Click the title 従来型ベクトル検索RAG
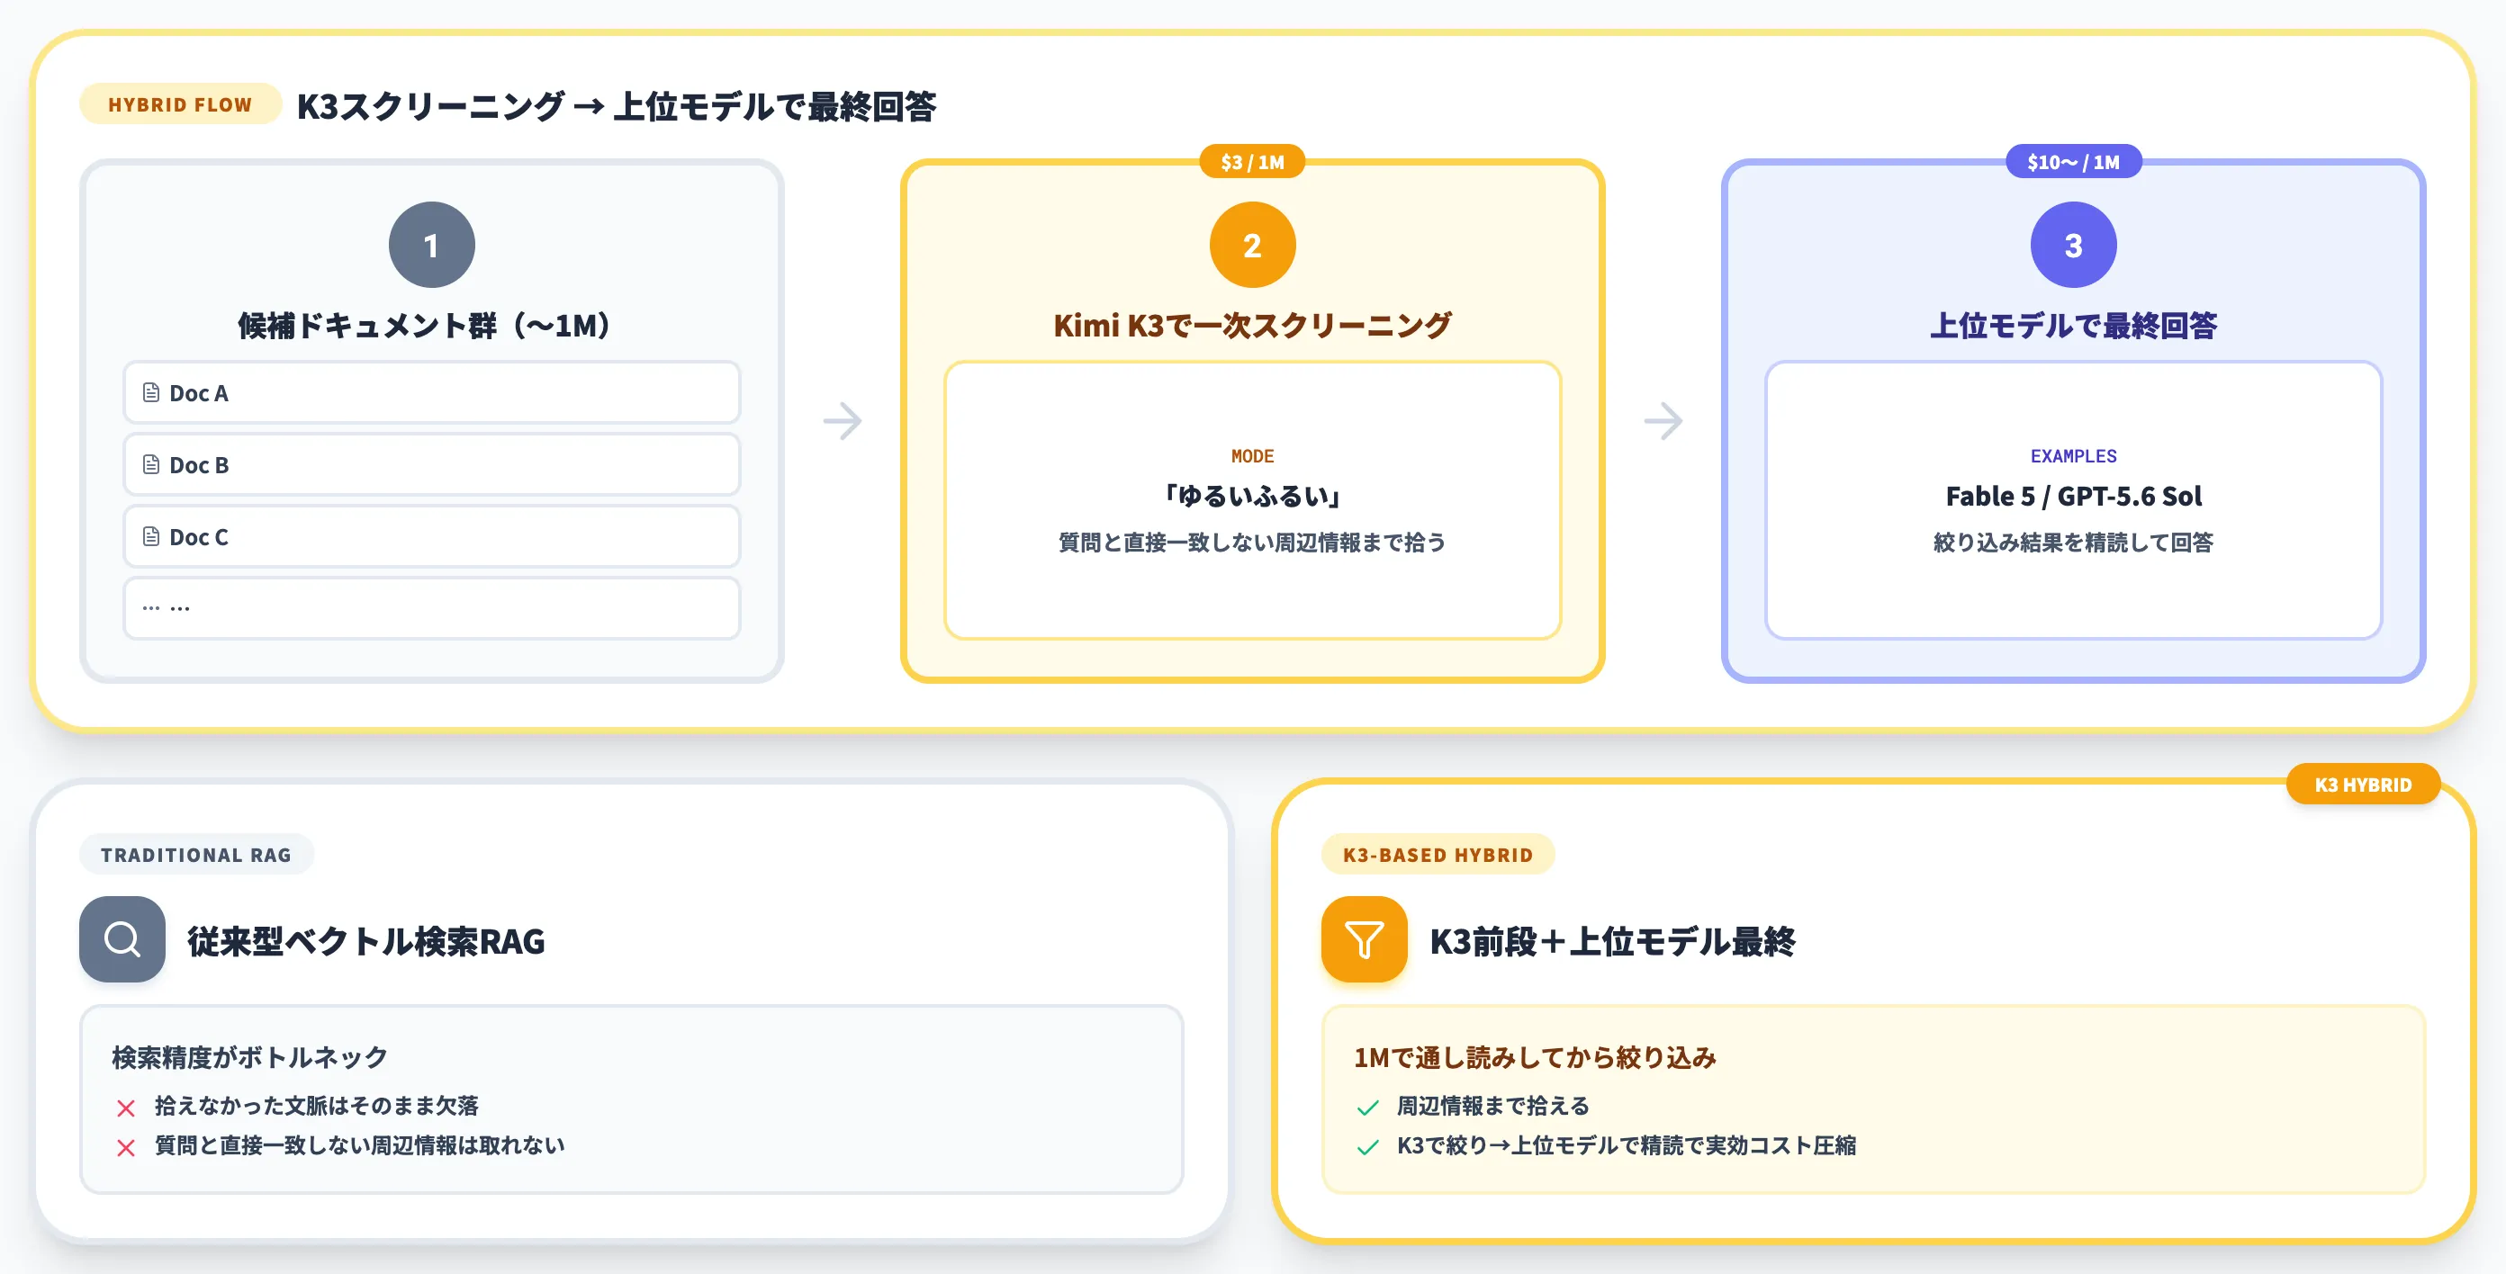Image resolution: width=2506 pixels, height=1274 pixels. [365, 940]
